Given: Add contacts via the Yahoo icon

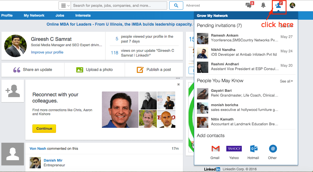Looking at the screenshot, I should 234,149.
